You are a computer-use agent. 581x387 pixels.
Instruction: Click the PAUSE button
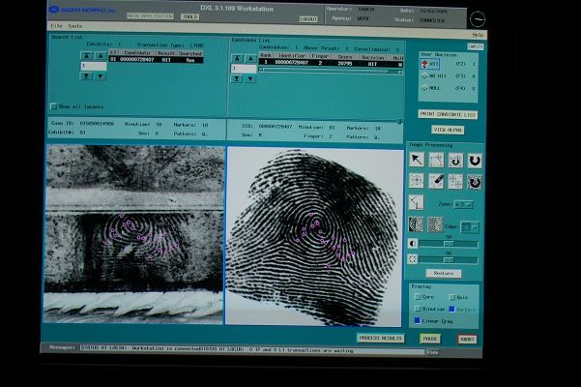[x=430, y=339]
